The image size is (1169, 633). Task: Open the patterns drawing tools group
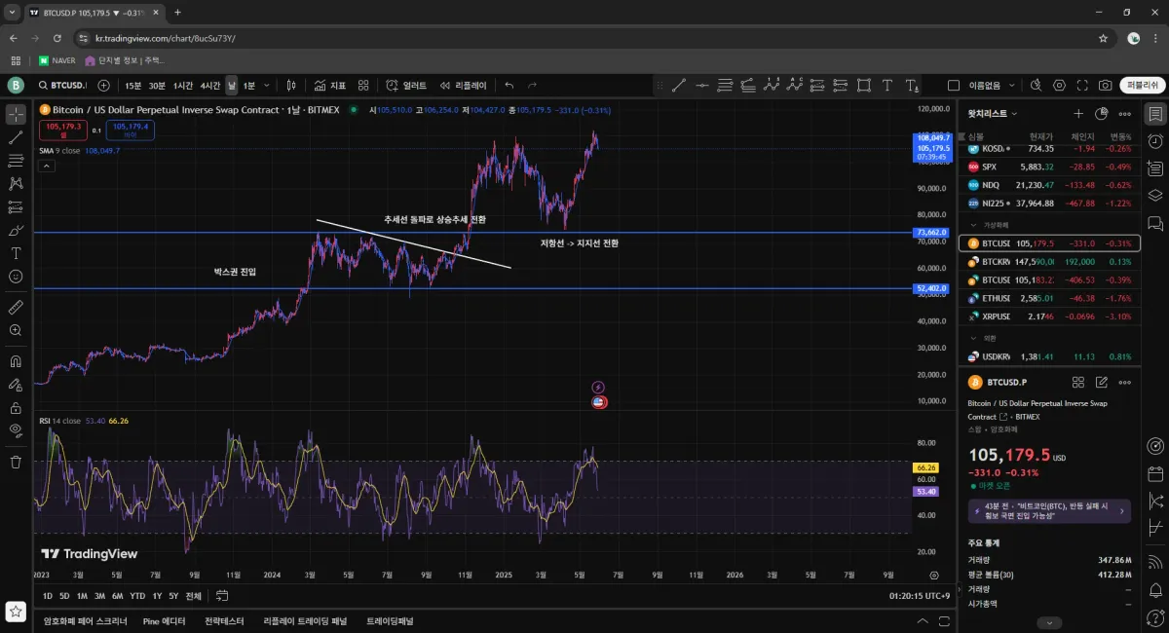click(16, 183)
